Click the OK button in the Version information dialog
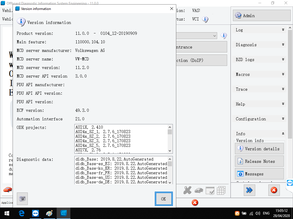The width and height of the screenshot is (293, 219). point(163,199)
